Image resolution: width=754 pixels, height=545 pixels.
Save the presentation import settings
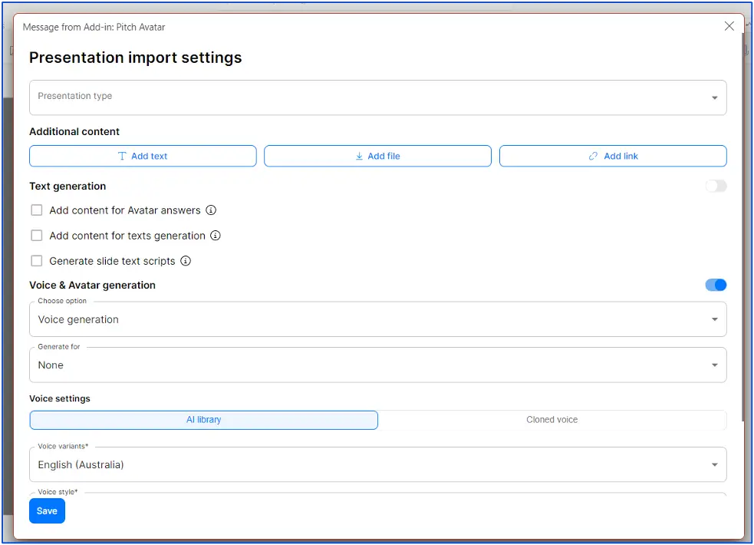click(x=47, y=511)
